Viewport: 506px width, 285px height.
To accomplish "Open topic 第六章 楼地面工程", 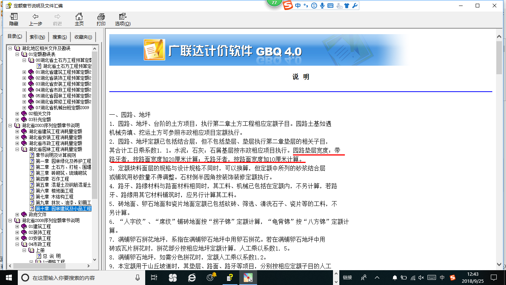I will pyautogui.click(x=54, y=191).
